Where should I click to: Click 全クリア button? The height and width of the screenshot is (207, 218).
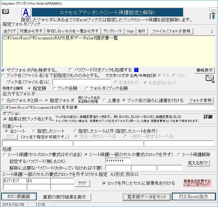[10, 31]
